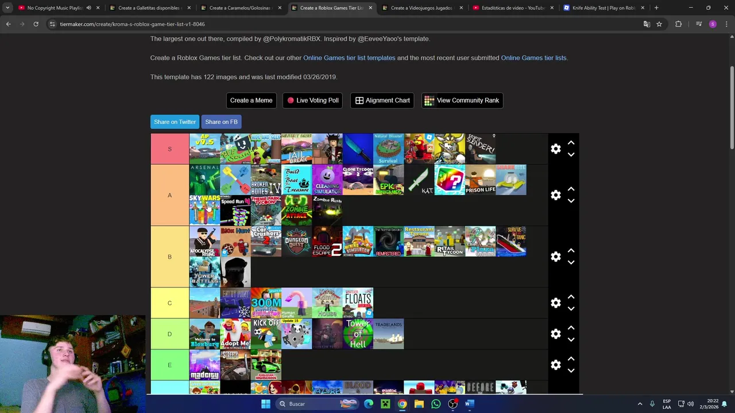Share on Twitter

(x=175, y=122)
